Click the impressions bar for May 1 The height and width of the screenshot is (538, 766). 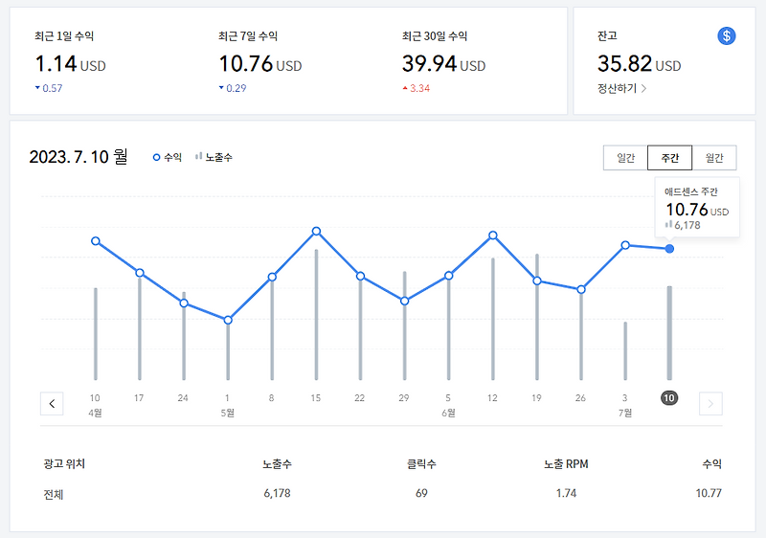coord(228,352)
